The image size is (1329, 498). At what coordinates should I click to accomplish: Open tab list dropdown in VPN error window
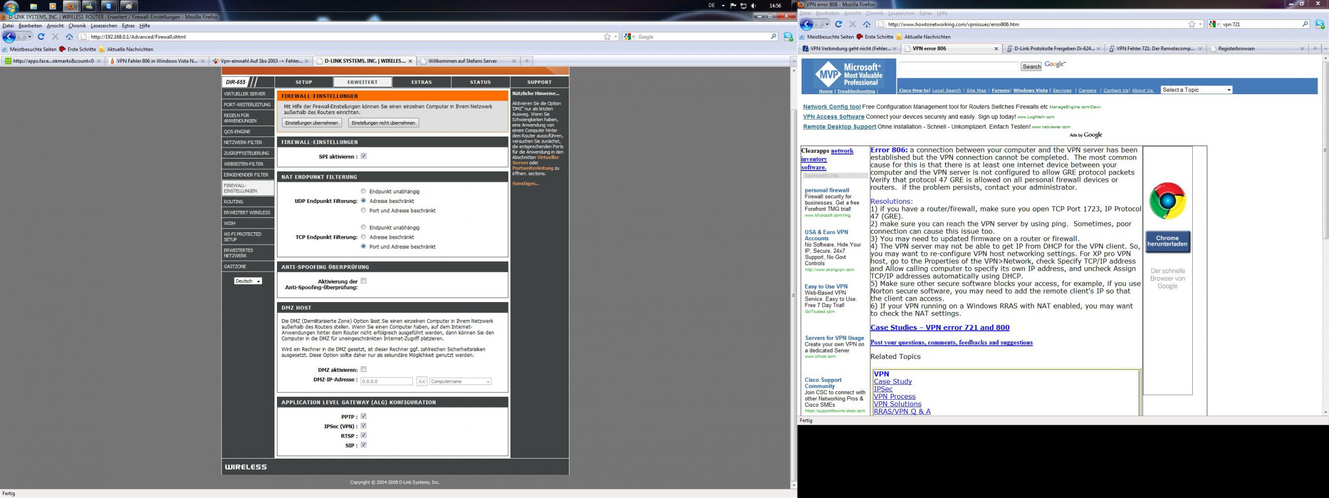(1325, 48)
